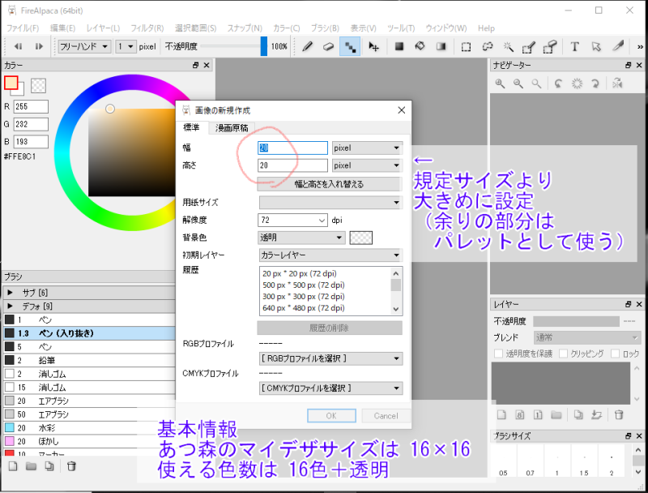Click Navigator zoom in icon

[500, 84]
